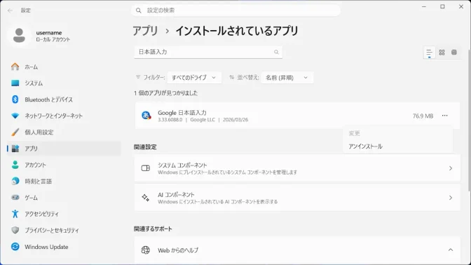Click the 関連設定 heading
This screenshot has height=265, width=471.
point(145,147)
